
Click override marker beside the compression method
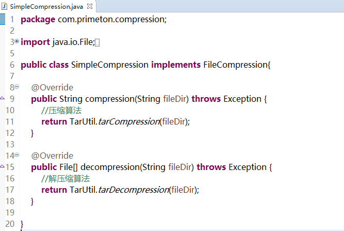(x=3, y=98)
